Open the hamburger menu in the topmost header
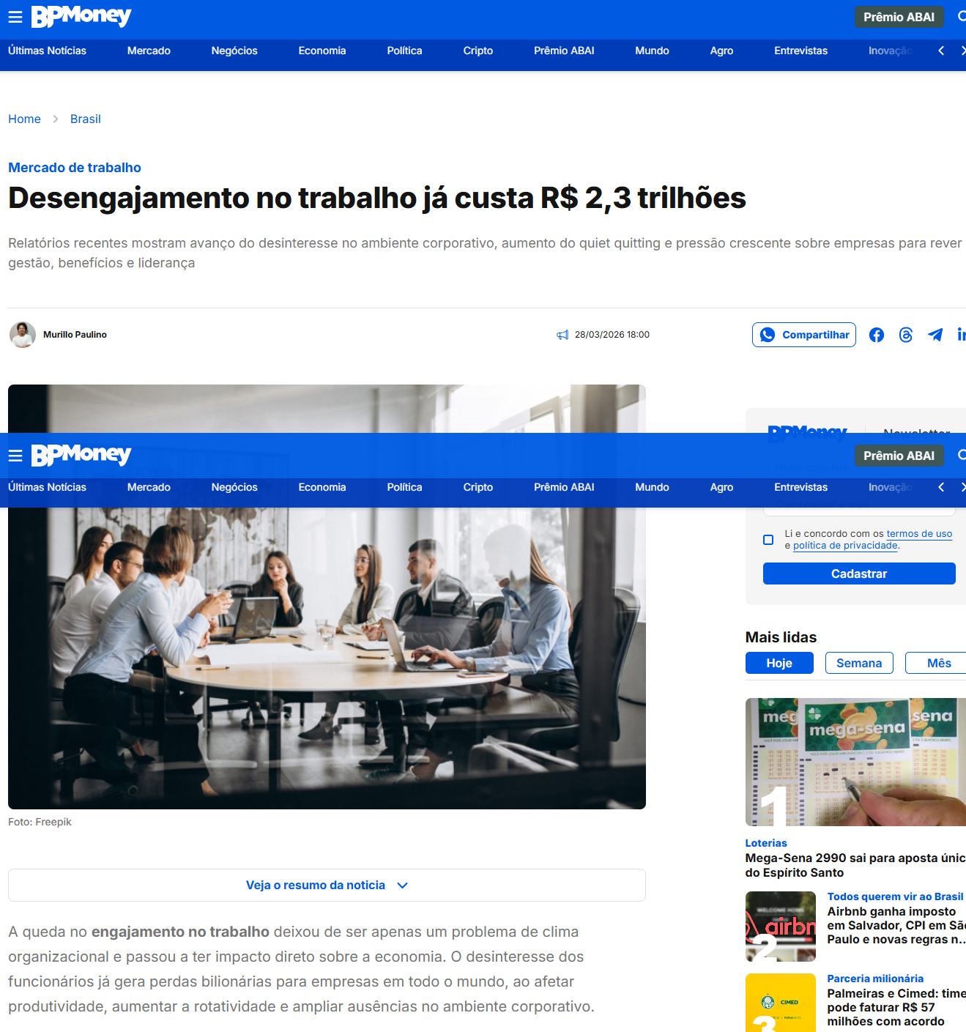Screen dimensions: 966x1032 point(15,17)
